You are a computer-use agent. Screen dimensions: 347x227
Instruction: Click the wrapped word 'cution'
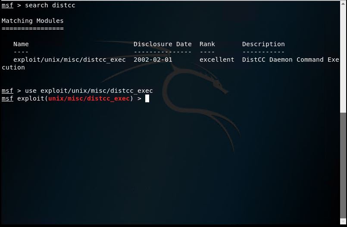(13, 68)
